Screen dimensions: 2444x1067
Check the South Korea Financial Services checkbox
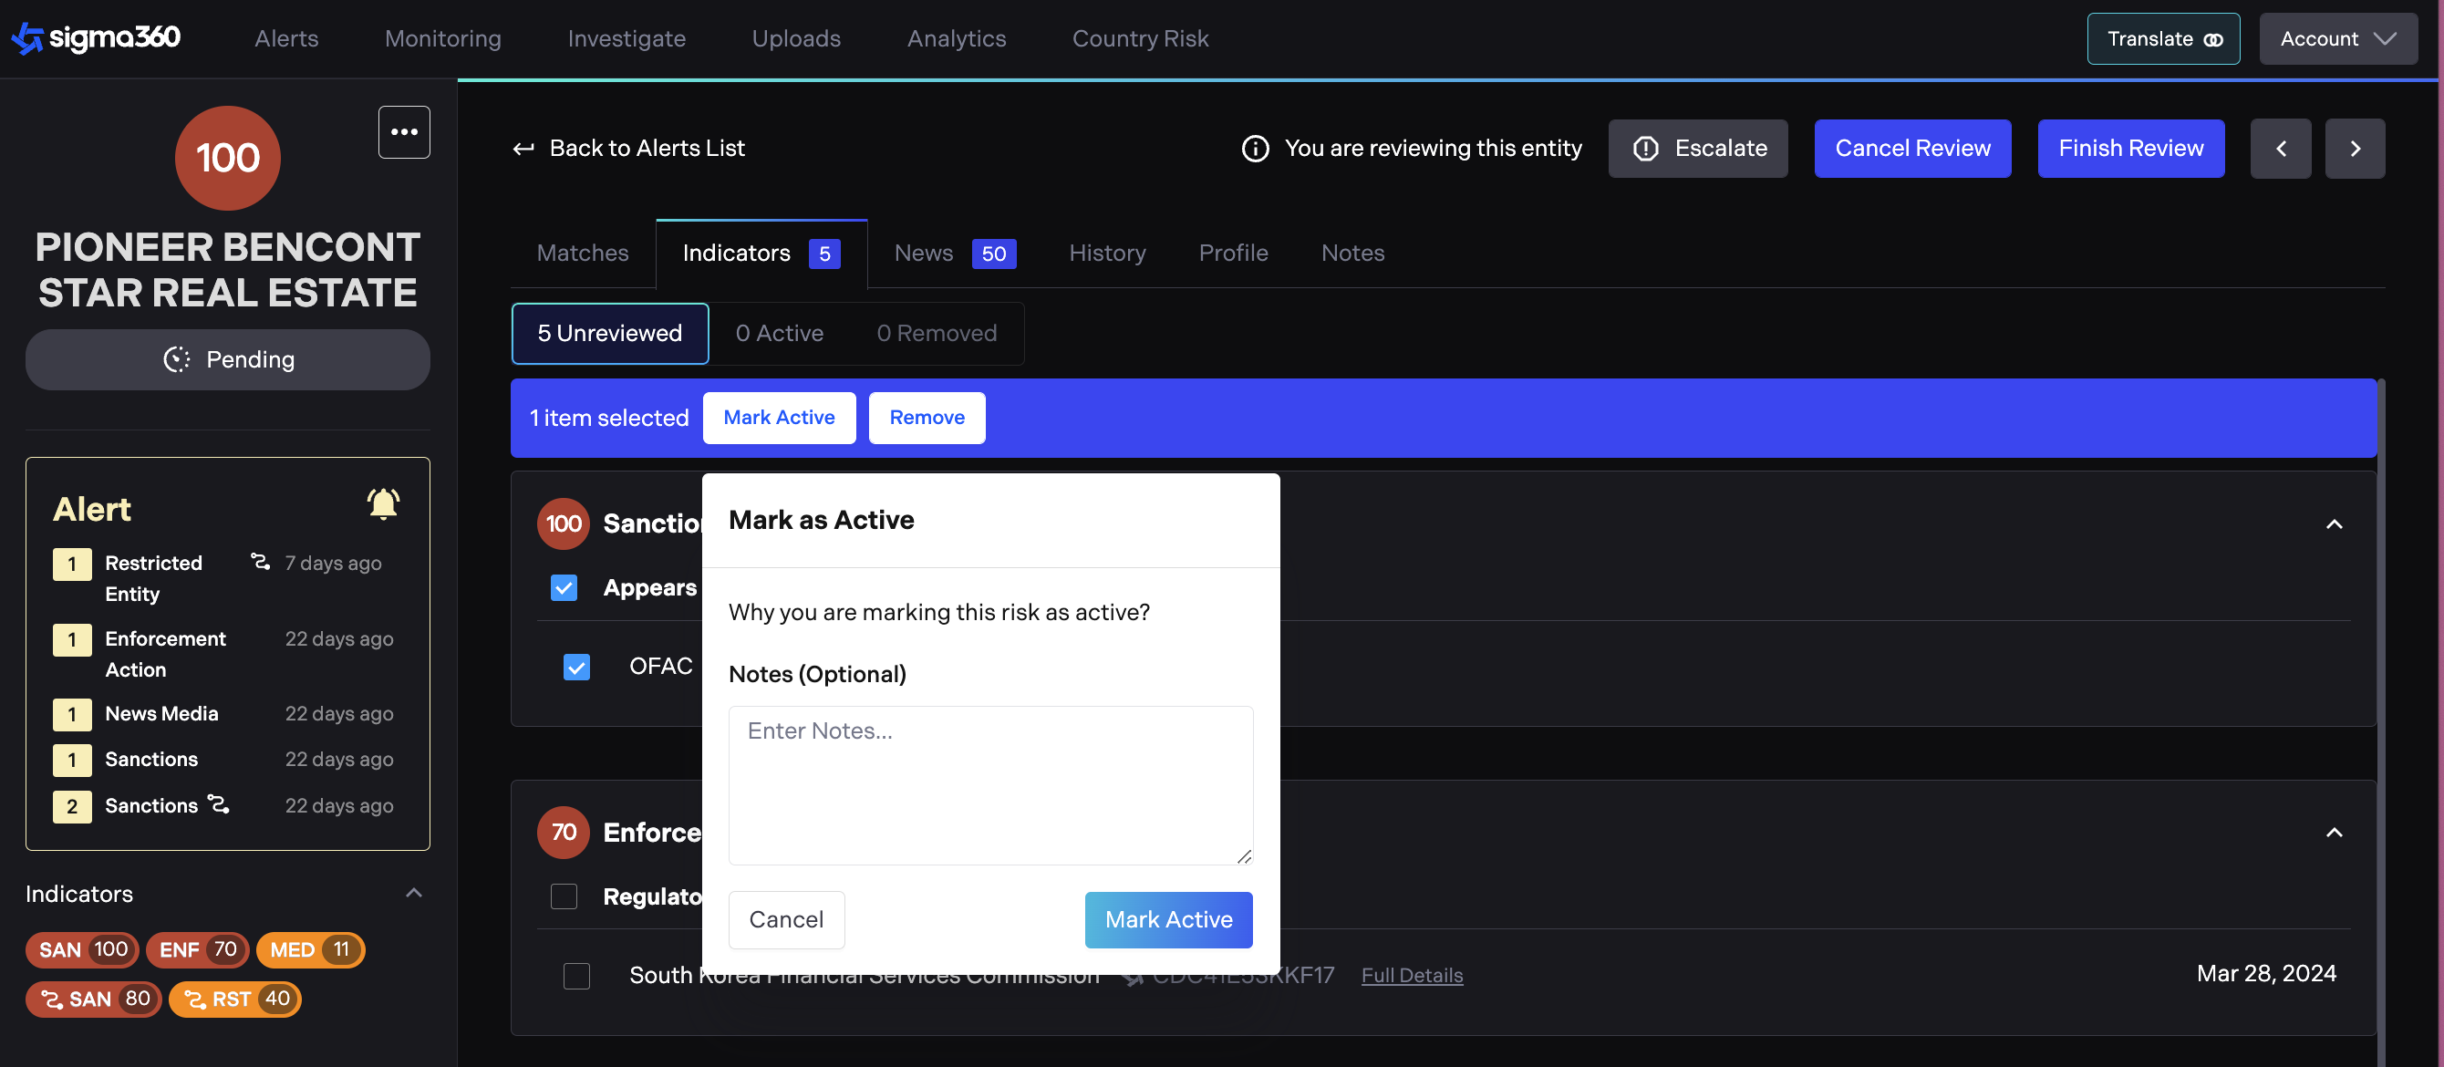tap(576, 975)
